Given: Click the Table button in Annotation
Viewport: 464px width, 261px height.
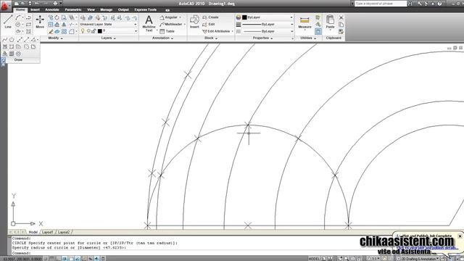Looking at the screenshot, I should coord(167,31).
